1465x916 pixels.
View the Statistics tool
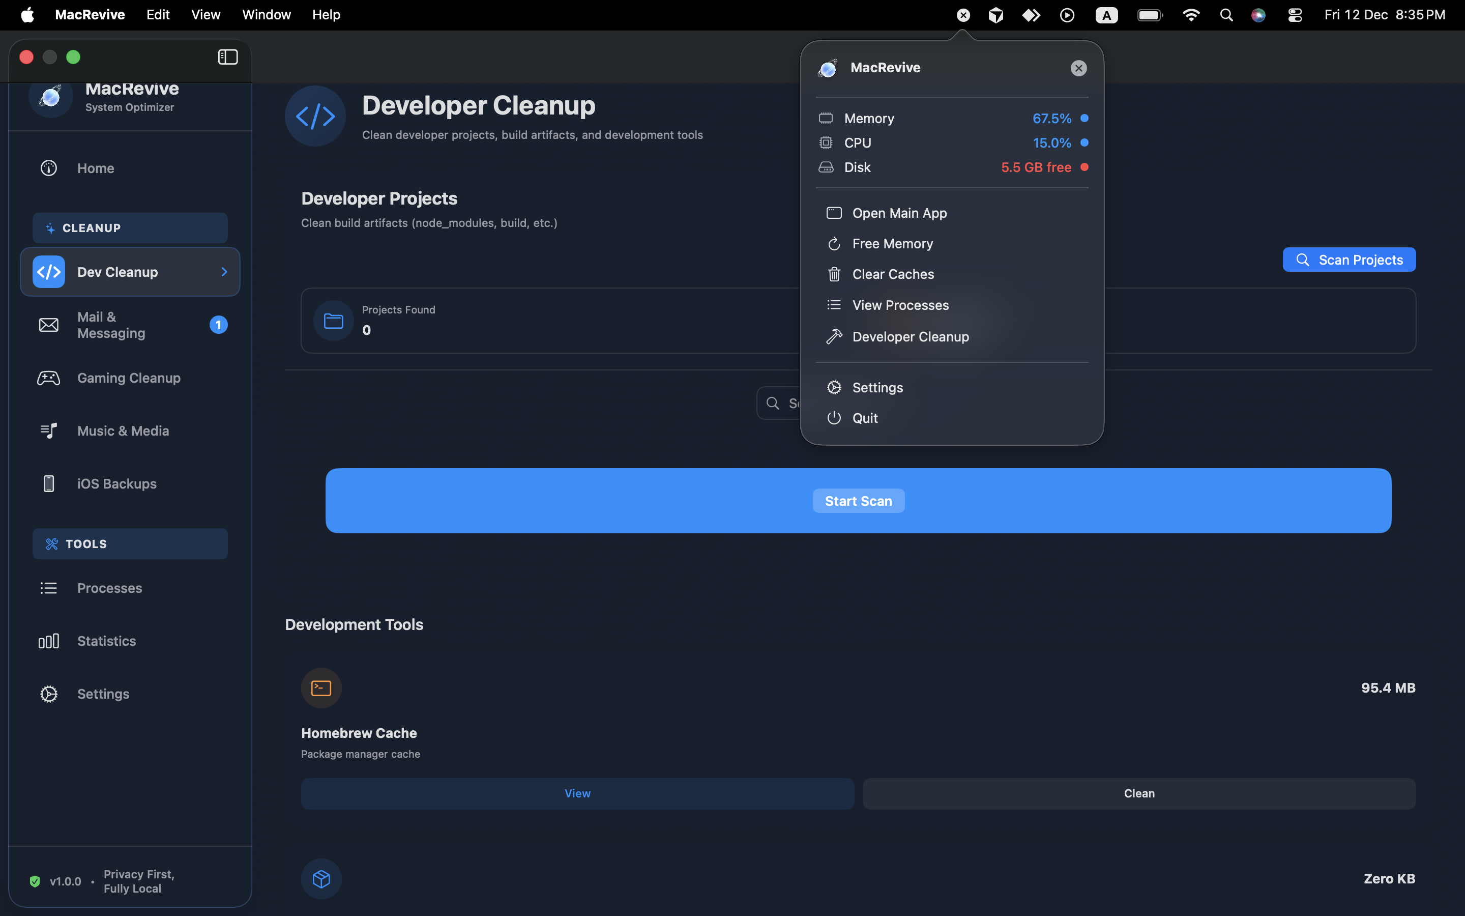click(106, 640)
